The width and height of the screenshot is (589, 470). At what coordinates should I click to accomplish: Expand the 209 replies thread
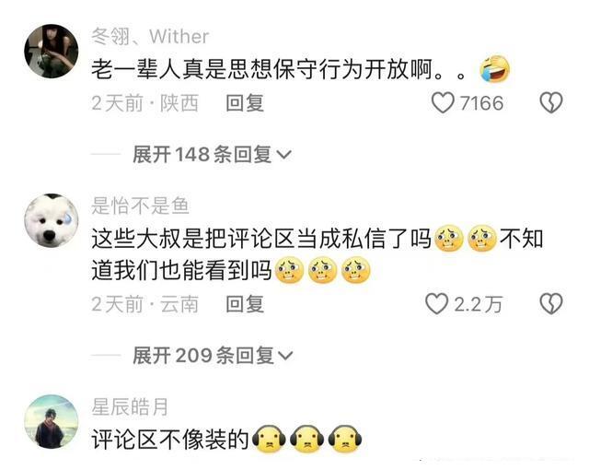(213, 356)
